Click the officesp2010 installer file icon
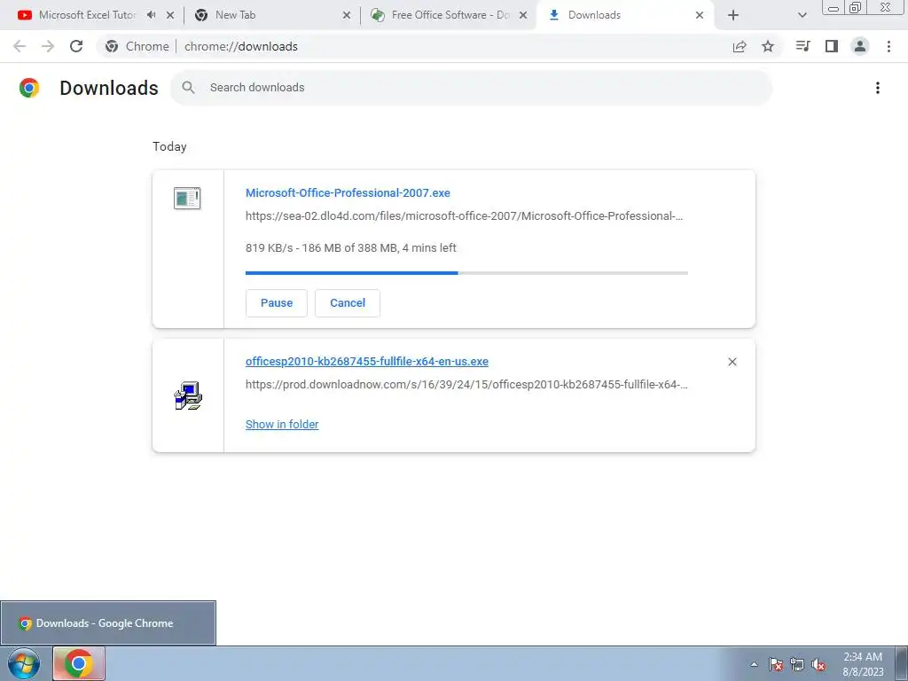Viewport: 908px width, 681px height. tap(188, 395)
